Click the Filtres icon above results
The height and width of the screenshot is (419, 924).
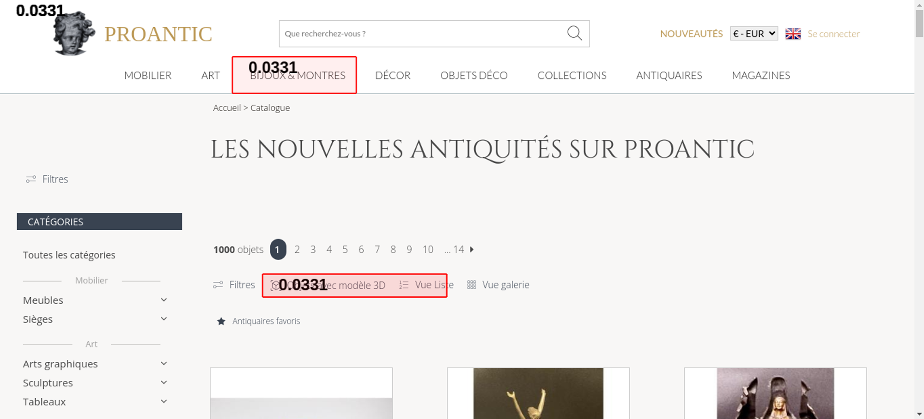(x=218, y=285)
